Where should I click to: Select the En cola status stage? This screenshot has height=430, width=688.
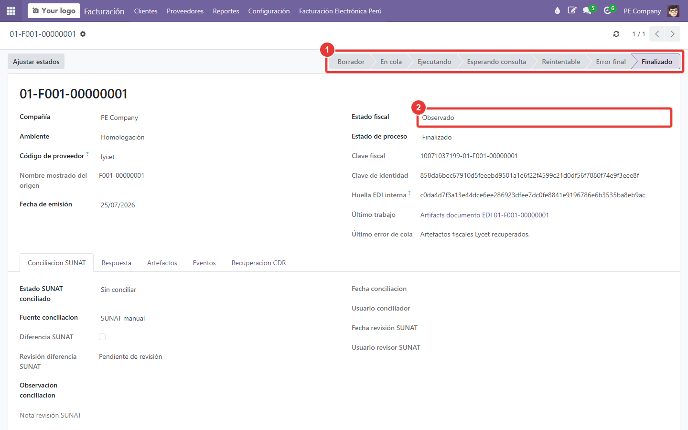pyautogui.click(x=391, y=62)
